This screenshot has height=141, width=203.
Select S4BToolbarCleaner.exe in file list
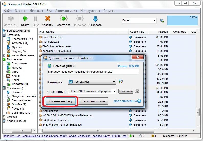(x=57, y=120)
